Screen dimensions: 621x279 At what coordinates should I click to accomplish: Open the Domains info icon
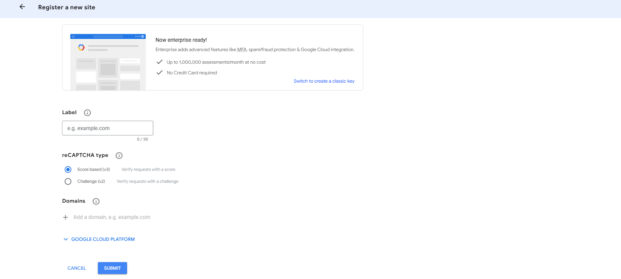[96, 201]
